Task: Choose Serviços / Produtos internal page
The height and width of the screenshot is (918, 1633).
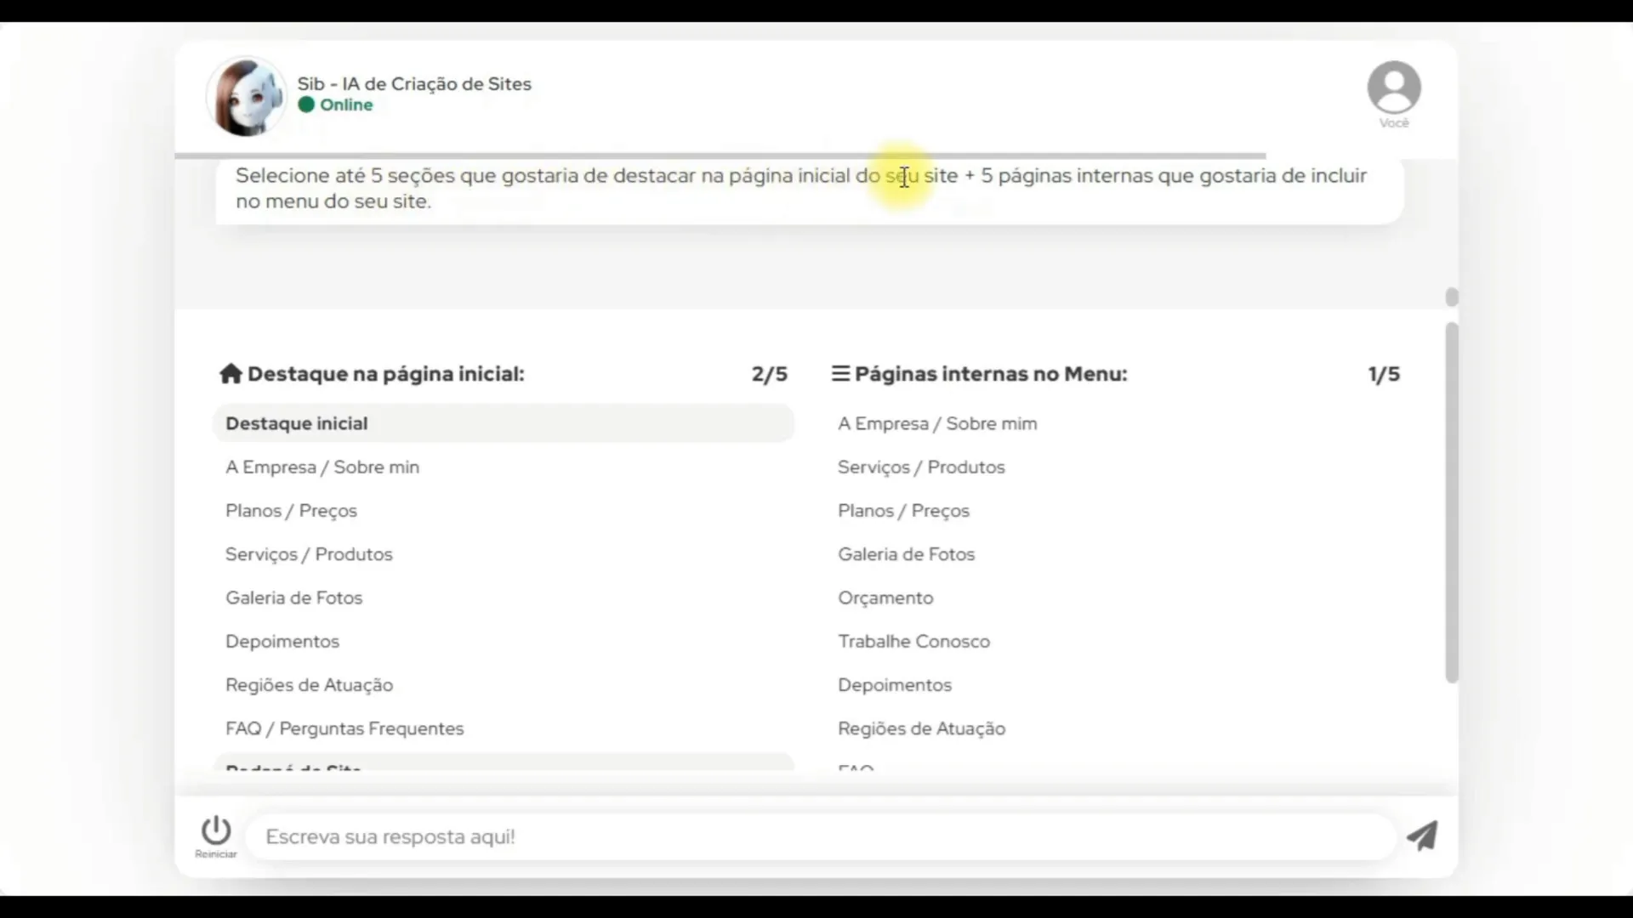Action: click(921, 467)
